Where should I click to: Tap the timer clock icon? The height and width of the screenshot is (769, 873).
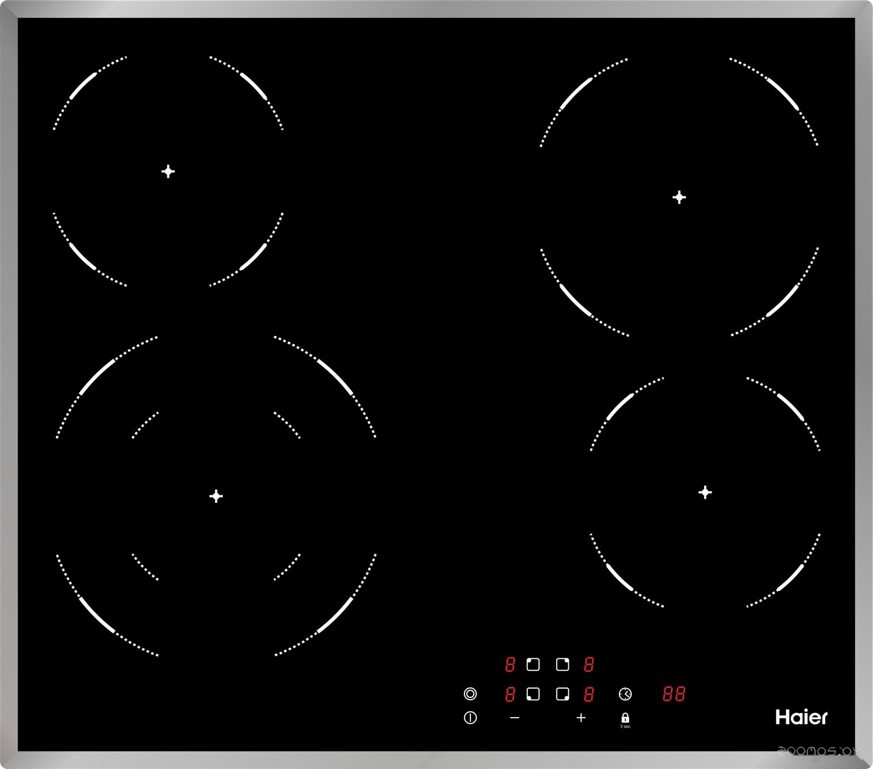(625, 694)
